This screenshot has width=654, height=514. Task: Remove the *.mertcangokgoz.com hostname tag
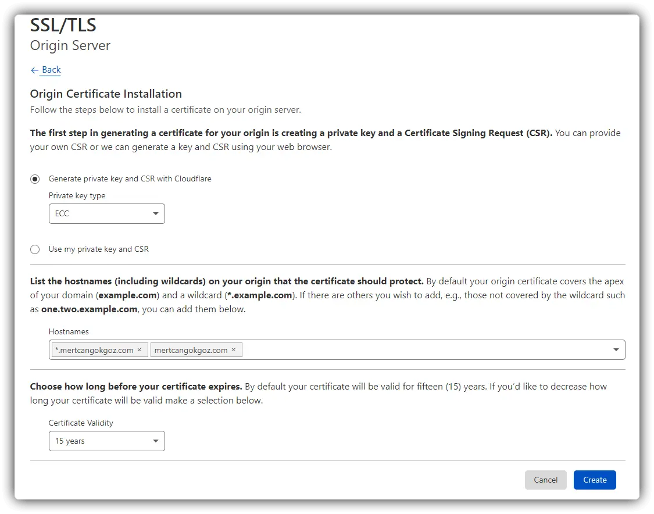pyautogui.click(x=140, y=350)
